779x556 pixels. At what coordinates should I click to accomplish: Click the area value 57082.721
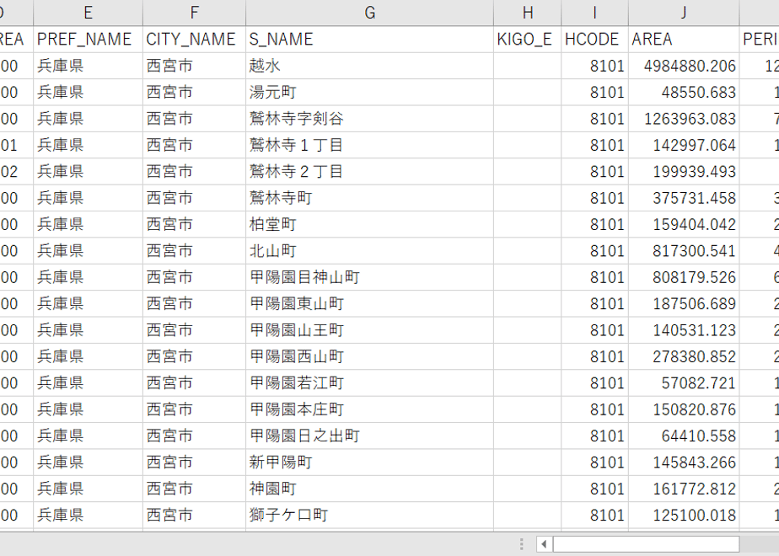[684, 382]
